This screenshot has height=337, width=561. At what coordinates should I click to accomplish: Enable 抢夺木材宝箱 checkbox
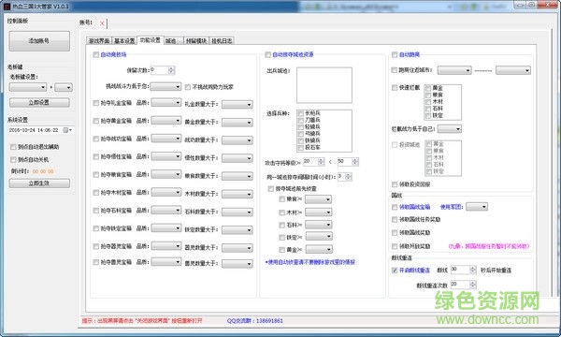(x=96, y=193)
